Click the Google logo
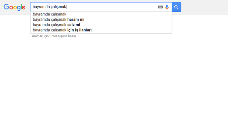 14,7
